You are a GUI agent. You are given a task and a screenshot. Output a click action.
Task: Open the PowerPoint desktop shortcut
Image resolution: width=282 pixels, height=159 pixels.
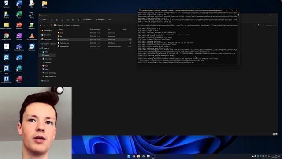tap(19, 26)
